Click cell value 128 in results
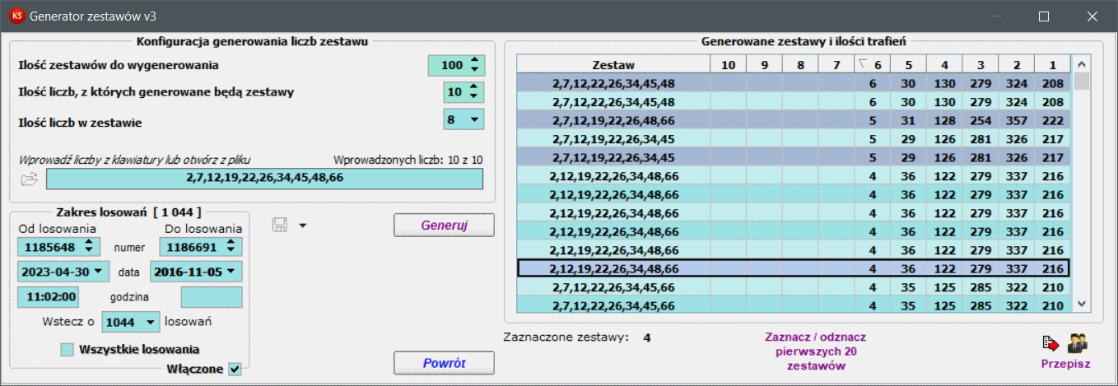Screen dimensions: 1118x386 pos(944,120)
